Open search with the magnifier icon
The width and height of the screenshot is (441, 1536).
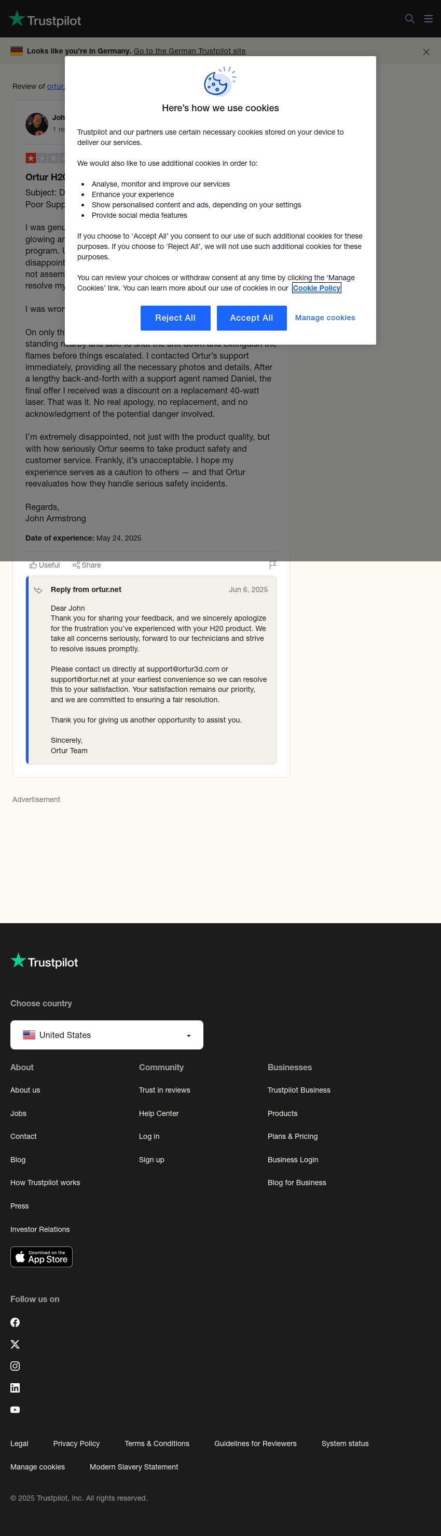pos(409,19)
